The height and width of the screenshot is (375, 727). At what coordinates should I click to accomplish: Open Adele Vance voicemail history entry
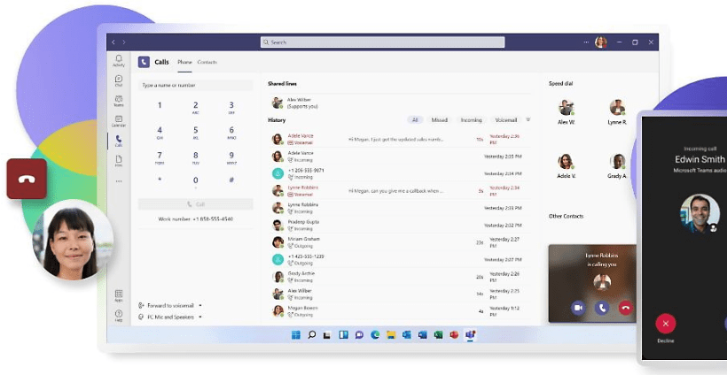400,139
